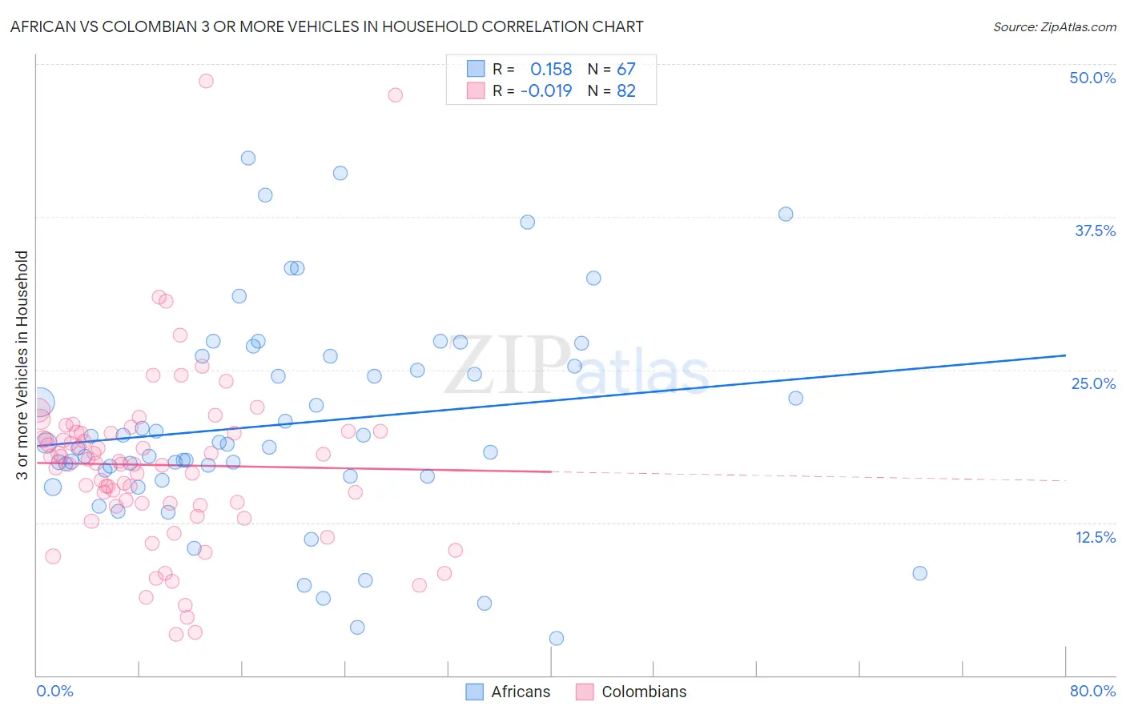Click the chart title text
1126x714 pixels.
[x=327, y=26]
